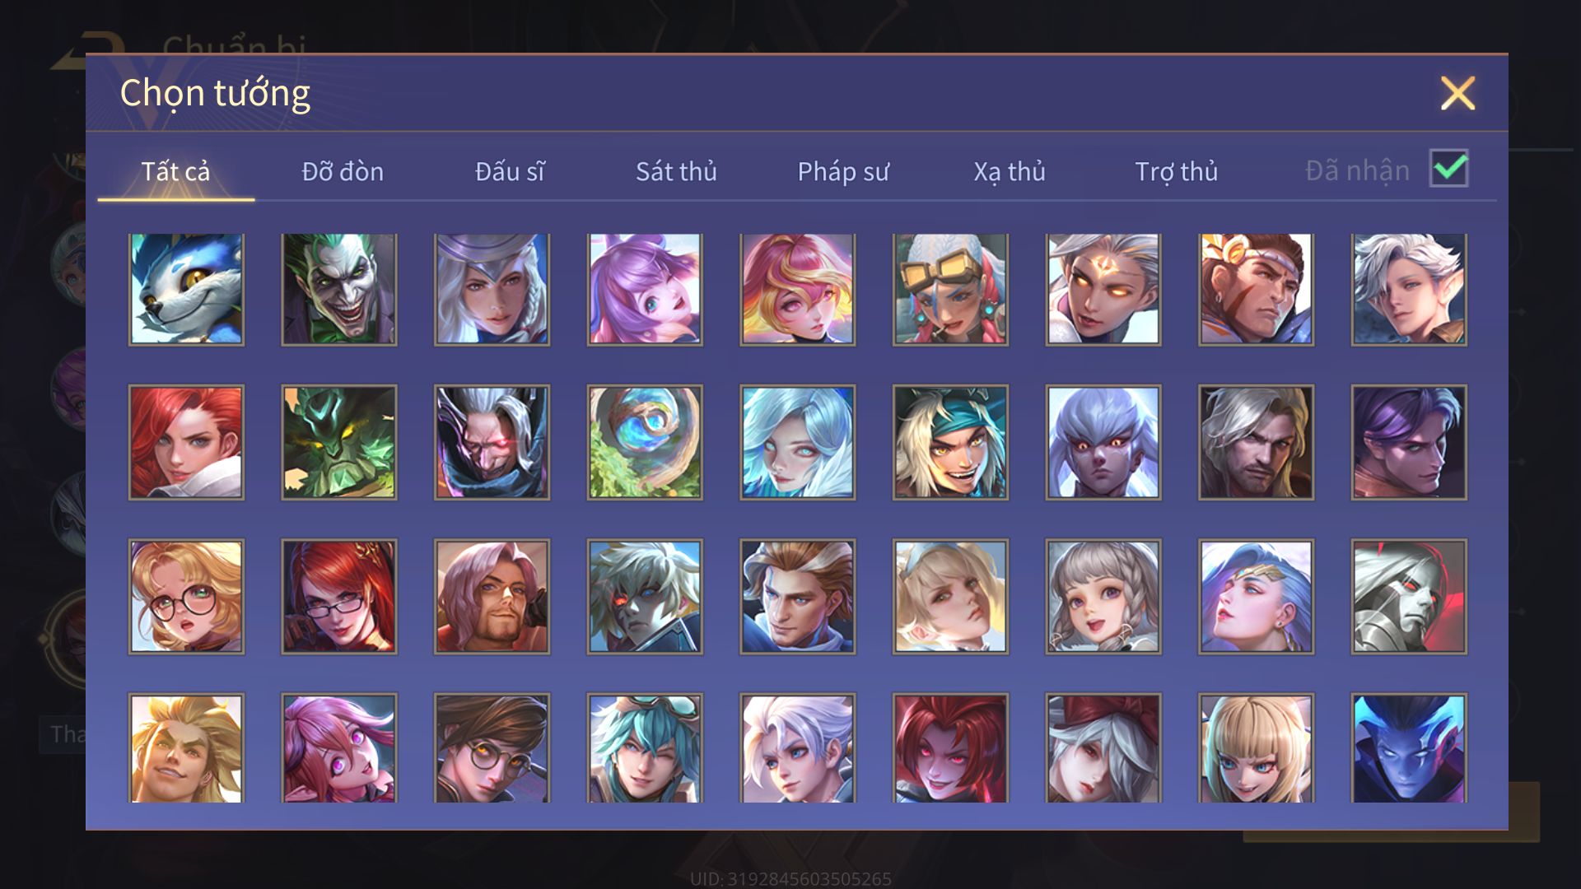
Task: Switch to the Xạ thủ tab
Action: click(x=1010, y=171)
